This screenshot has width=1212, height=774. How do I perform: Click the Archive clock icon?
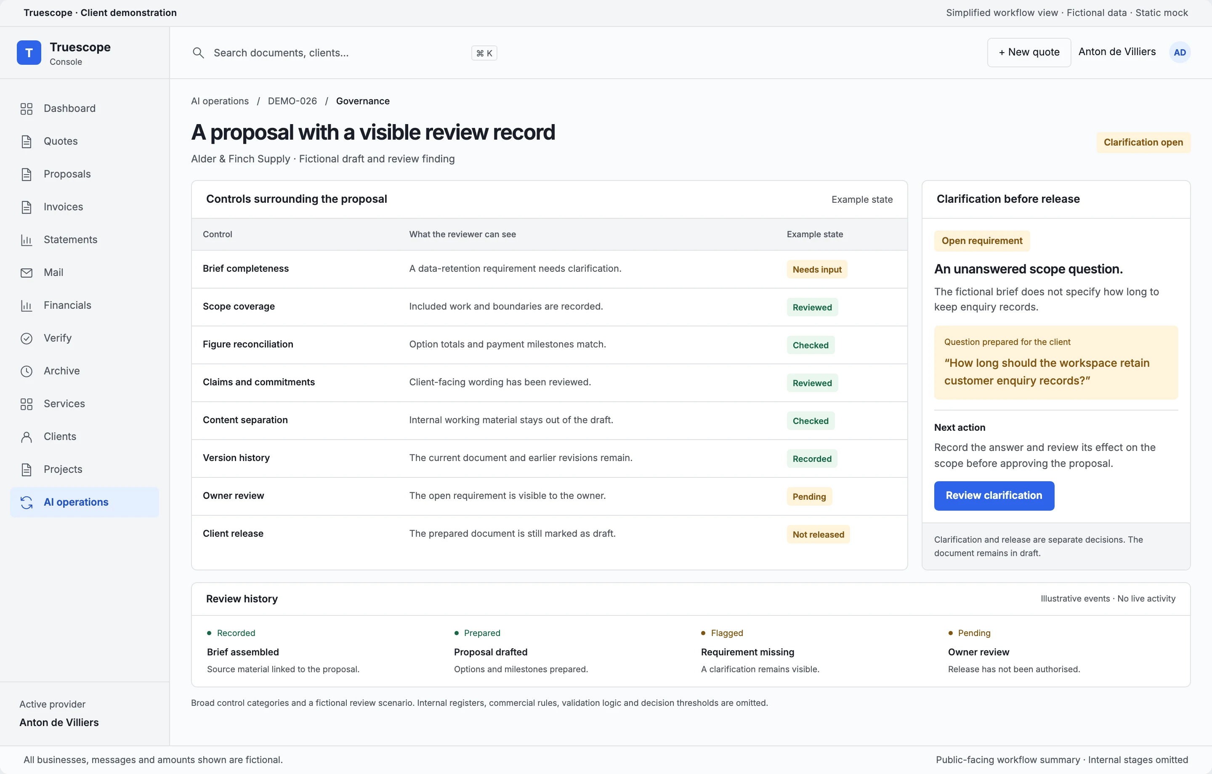(x=26, y=371)
